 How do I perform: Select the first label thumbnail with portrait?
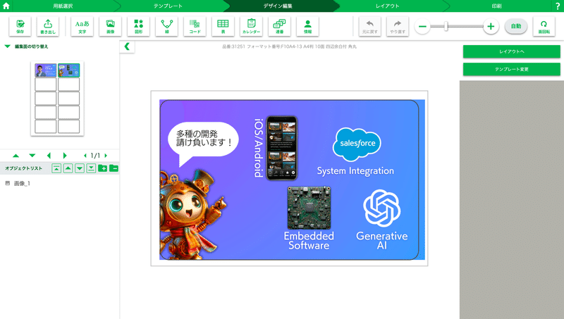pyautogui.click(x=46, y=70)
